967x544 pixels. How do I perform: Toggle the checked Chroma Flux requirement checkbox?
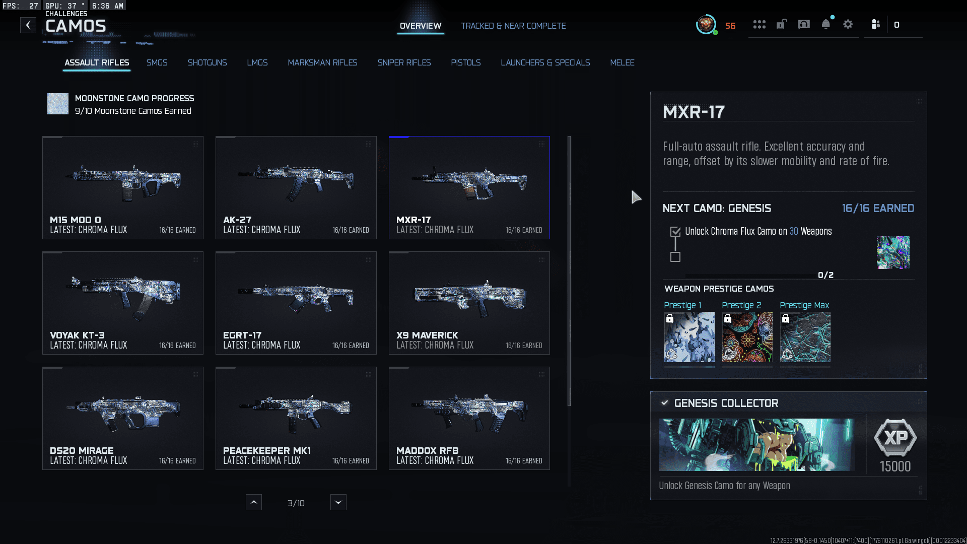coord(675,232)
